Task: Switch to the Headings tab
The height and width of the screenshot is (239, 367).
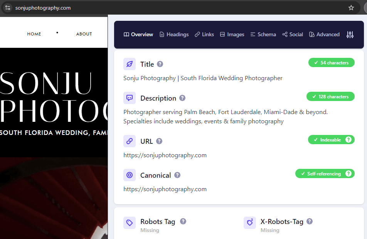Action: point(174,34)
